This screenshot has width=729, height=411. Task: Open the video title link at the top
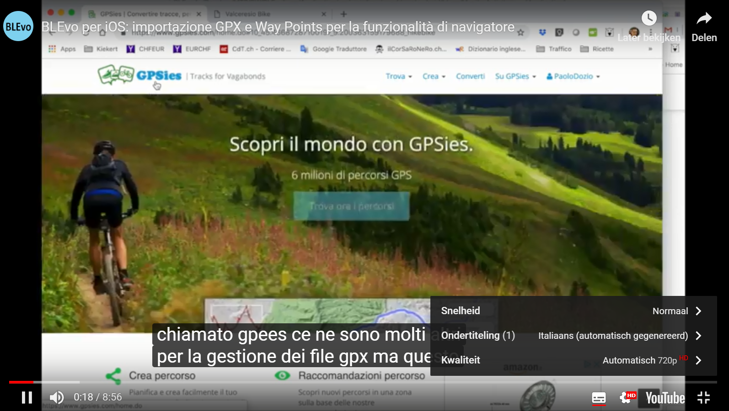[278, 27]
